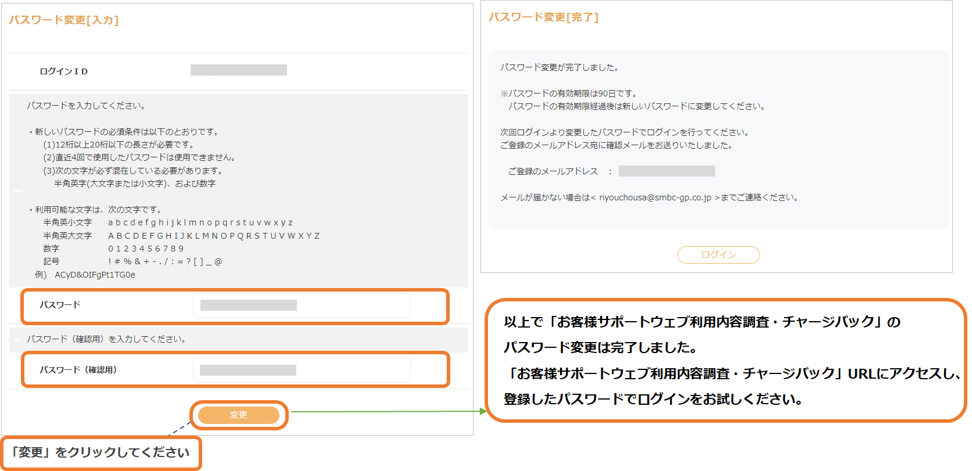
Task: Click the line ご登録のメールアドレス宛に確認メールをお送りいたしました。
Action: click(616, 145)
